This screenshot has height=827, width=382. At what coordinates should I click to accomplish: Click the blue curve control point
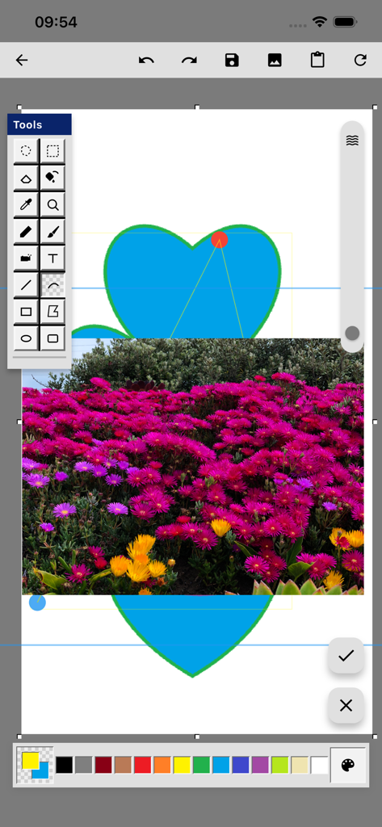tap(37, 602)
